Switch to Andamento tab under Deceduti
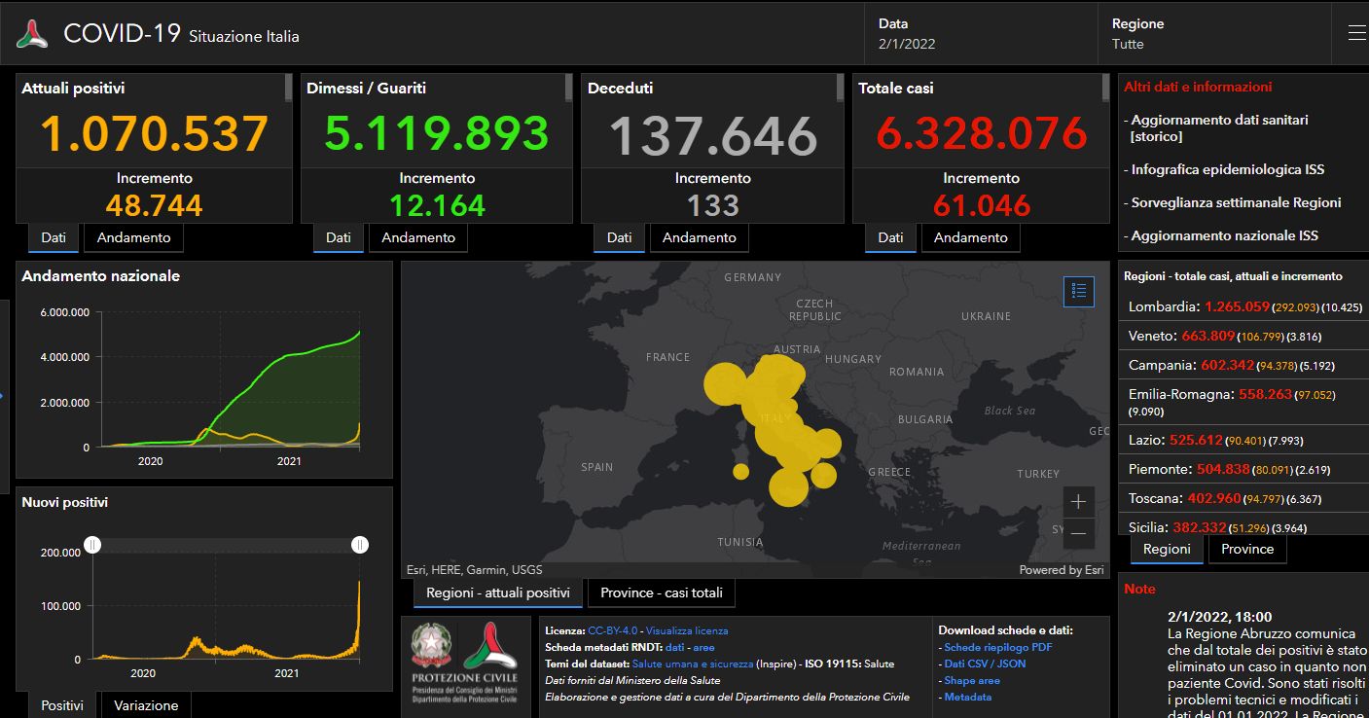 pyautogui.click(x=699, y=237)
